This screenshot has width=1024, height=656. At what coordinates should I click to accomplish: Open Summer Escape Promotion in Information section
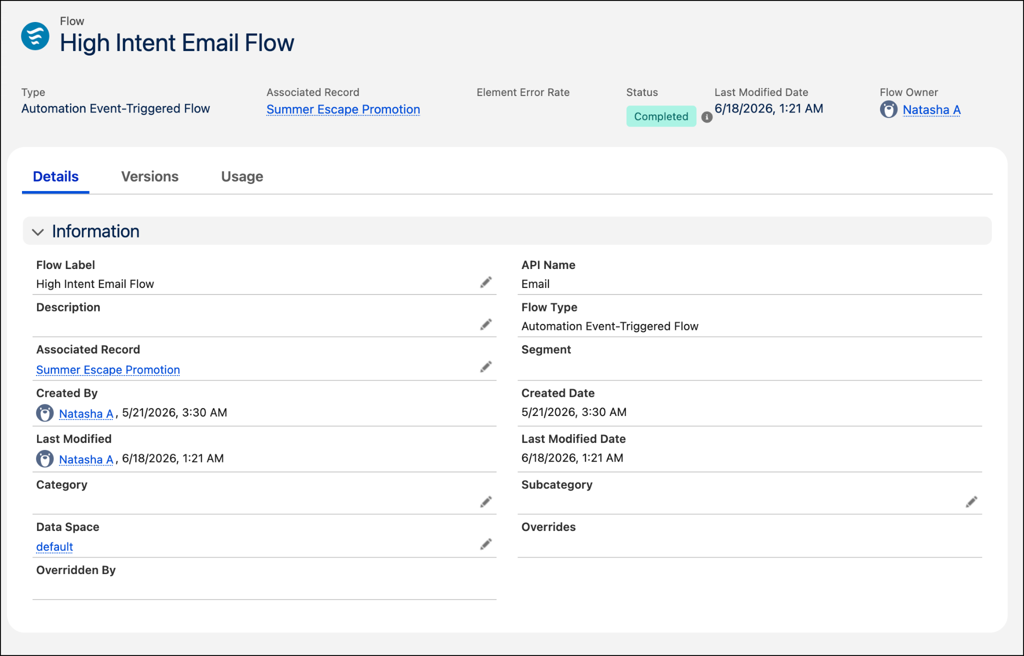click(108, 370)
